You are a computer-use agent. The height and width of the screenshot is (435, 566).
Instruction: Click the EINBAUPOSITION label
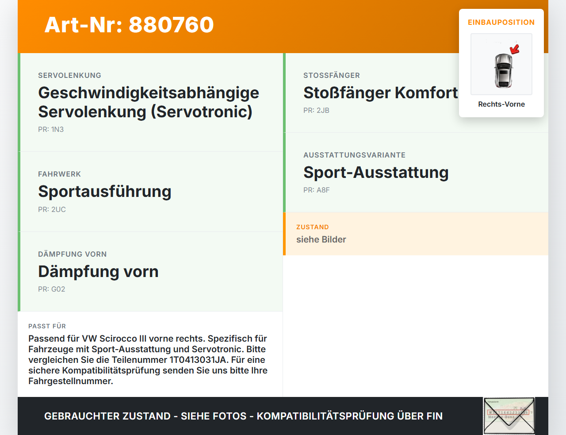[501, 22]
